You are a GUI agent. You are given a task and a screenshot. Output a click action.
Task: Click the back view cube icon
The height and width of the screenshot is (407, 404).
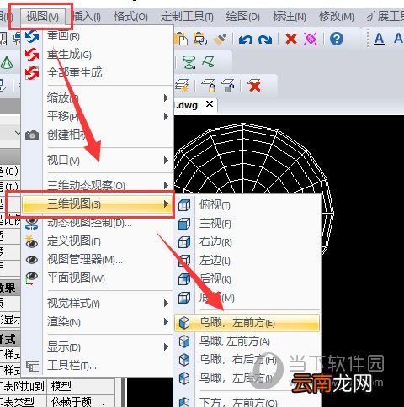pyautogui.click(x=184, y=279)
